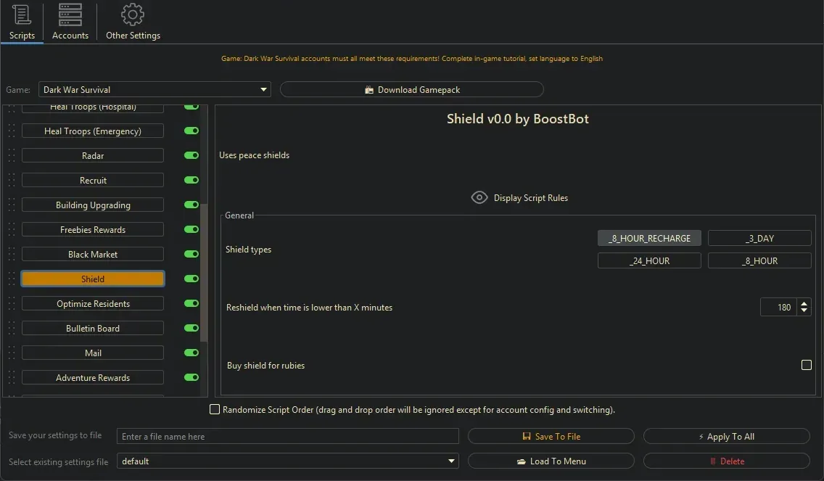Click drag handle next to Recruit
Viewport: 824px width, 481px height.
tap(12, 181)
